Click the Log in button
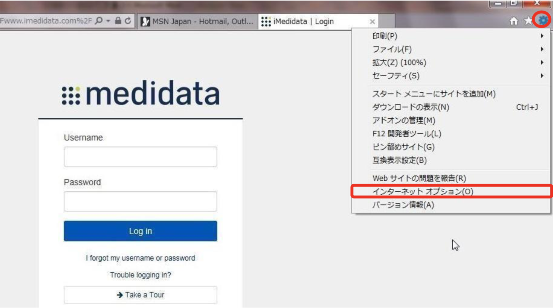 [x=140, y=231]
